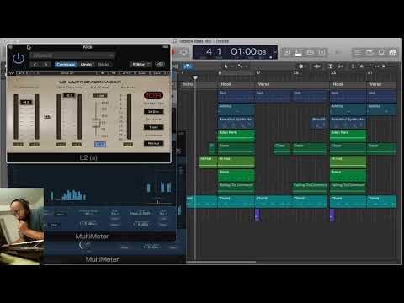
Task: Click the rear MultiMeter plugin title
Action: coord(102,259)
